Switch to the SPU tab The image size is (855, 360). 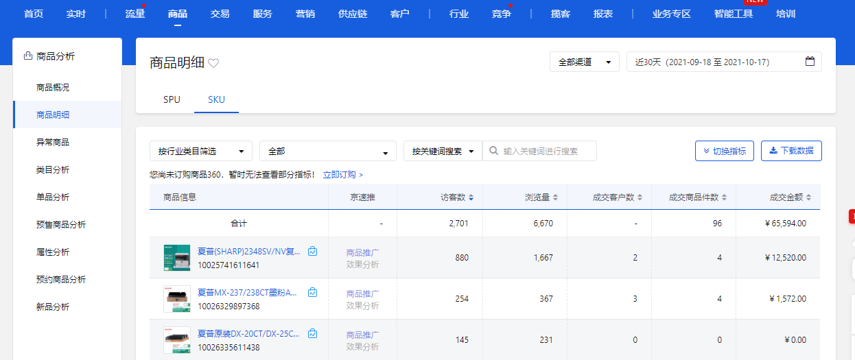coord(172,99)
